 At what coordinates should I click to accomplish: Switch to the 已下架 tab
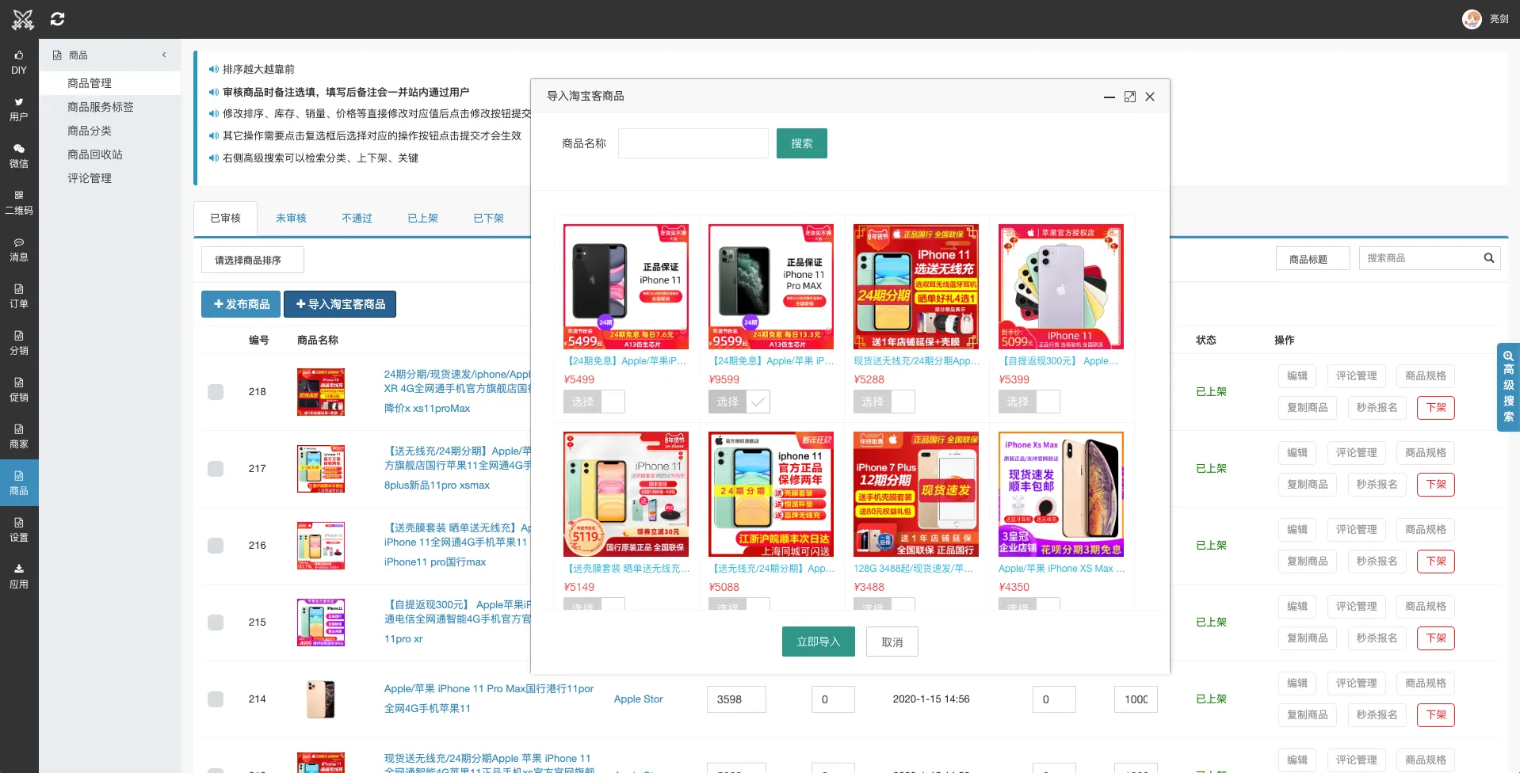(x=488, y=219)
